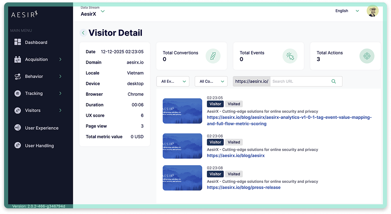Click the User Handling icon

pyautogui.click(x=18, y=145)
